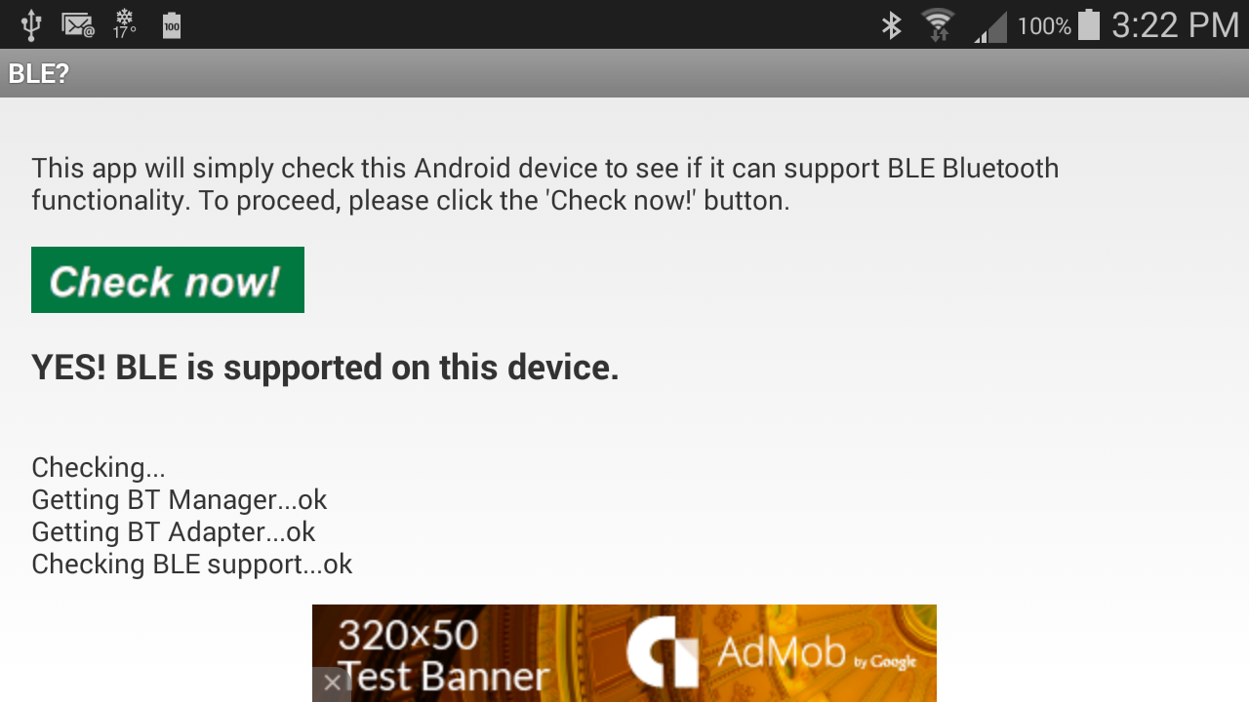Open the AdMob 320x50 Test Banner
Viewport: 1249px width, 702px height.
(x=624, y=653)
